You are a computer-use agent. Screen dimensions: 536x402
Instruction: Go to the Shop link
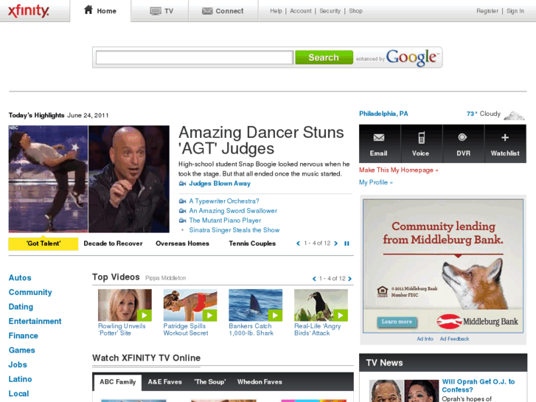pyautogui.click(x=355, y=11)
